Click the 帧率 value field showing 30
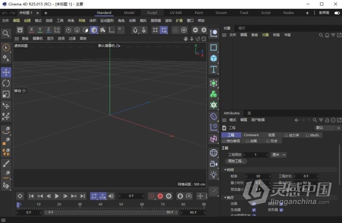 pos(258,176)
